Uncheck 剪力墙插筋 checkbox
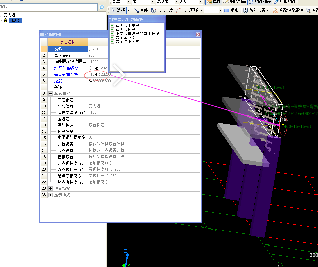Screen dimensions: 318x267 coord(112,30)
